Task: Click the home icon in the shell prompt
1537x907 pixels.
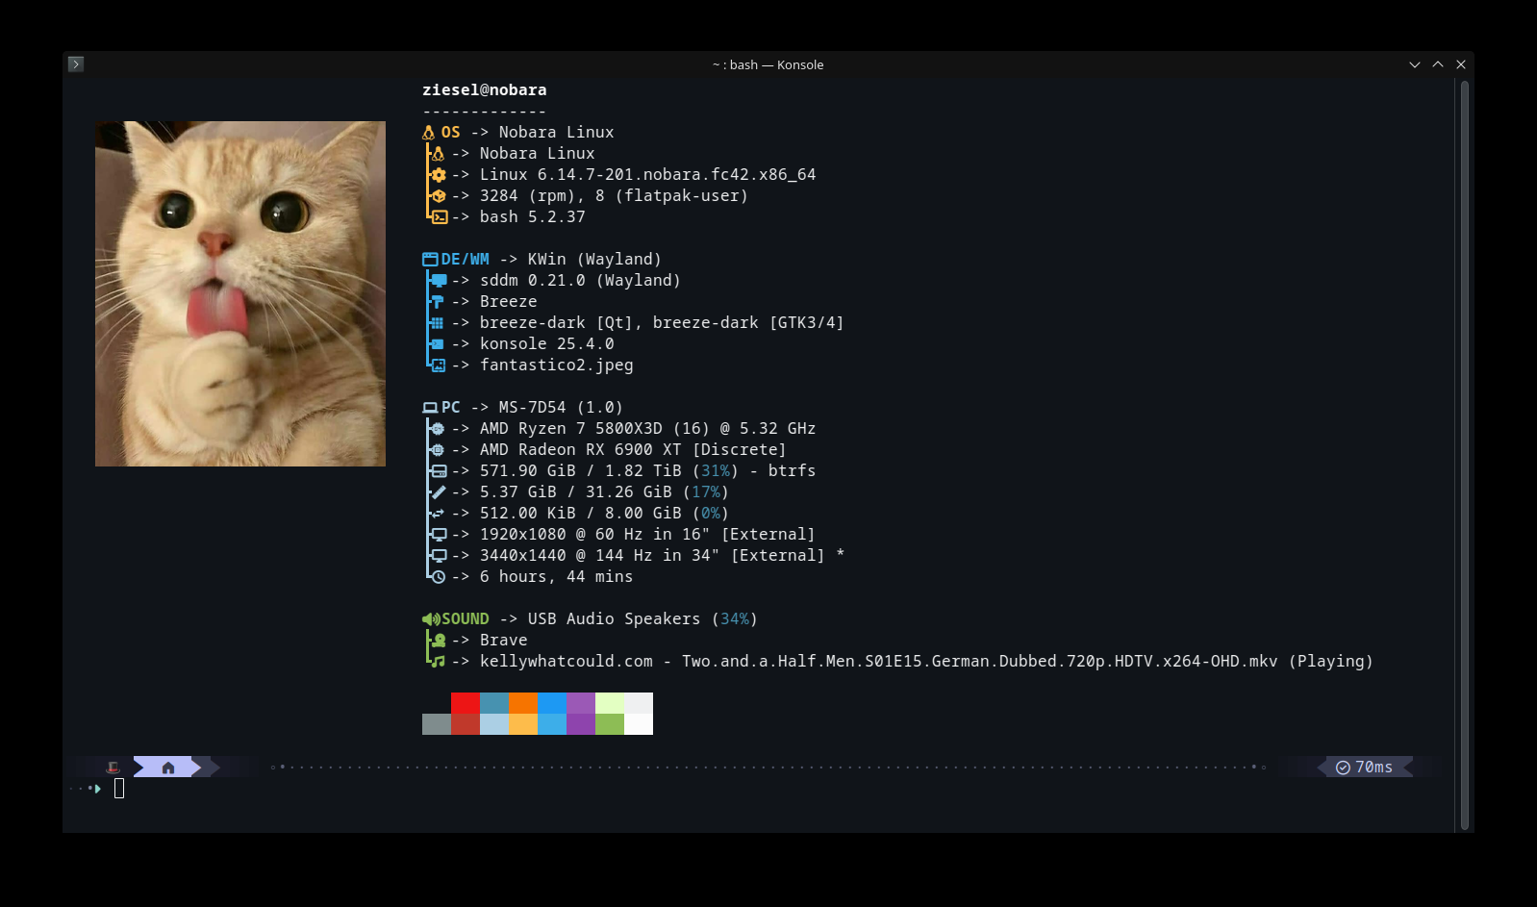Action: (x=168, y=768)
